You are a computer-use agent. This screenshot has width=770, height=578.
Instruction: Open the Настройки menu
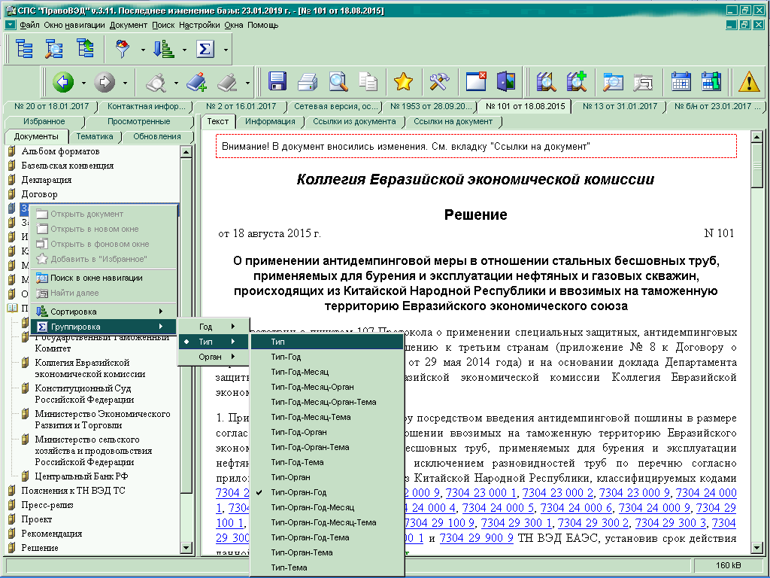click(x=199, y=25)
